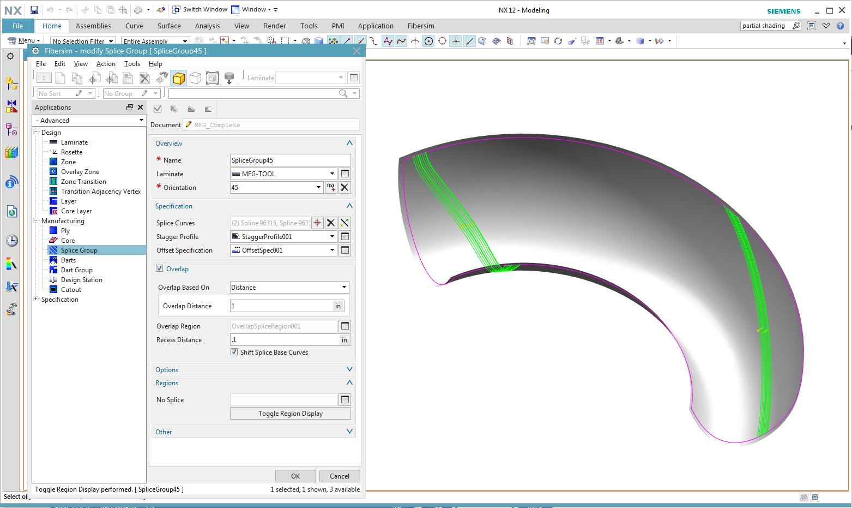This screenshot has height=508, width=852.
Task: Clear Splice Curves with the X icon
Action: tap(331, 223)
